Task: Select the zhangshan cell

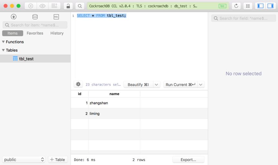Action: point(114,103)
